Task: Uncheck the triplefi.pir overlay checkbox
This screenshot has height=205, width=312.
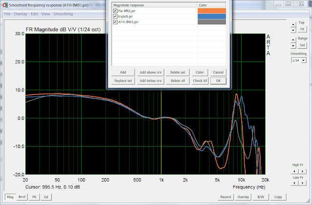Action: 115,16
